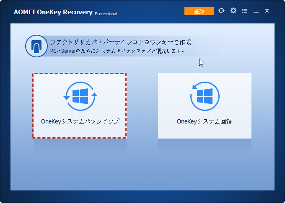Click the "AOMEI OneKey Recovery" title text
This screenshot has height=203, width=285.
tap(53, 12)
